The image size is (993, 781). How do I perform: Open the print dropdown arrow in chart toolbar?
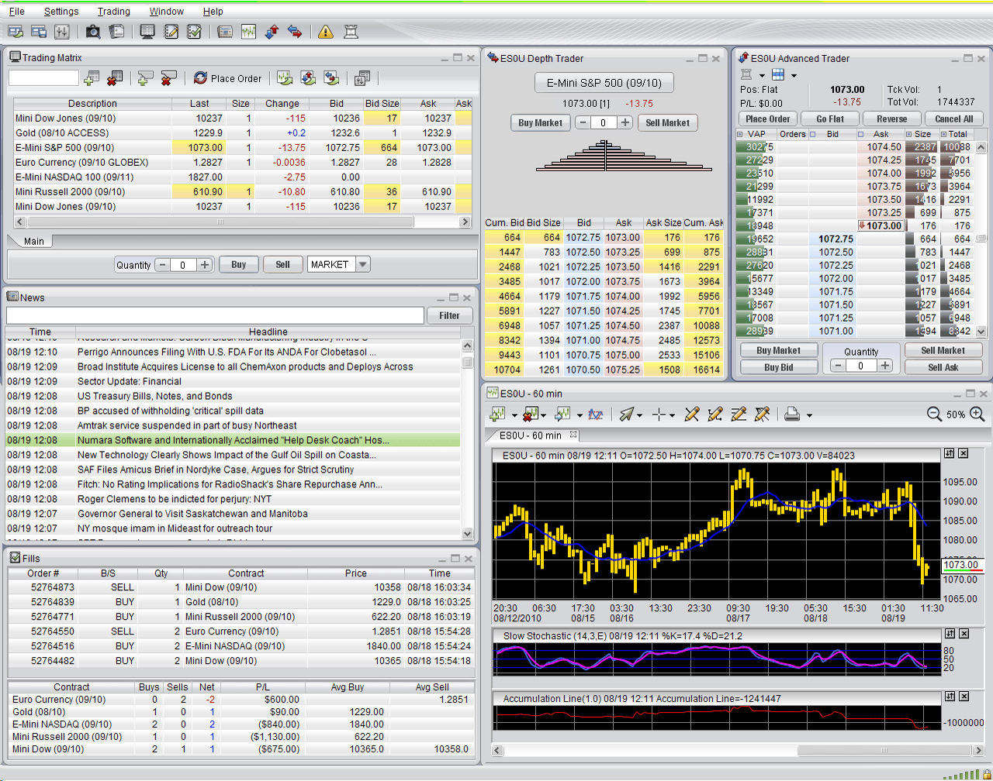pos(809,415)
